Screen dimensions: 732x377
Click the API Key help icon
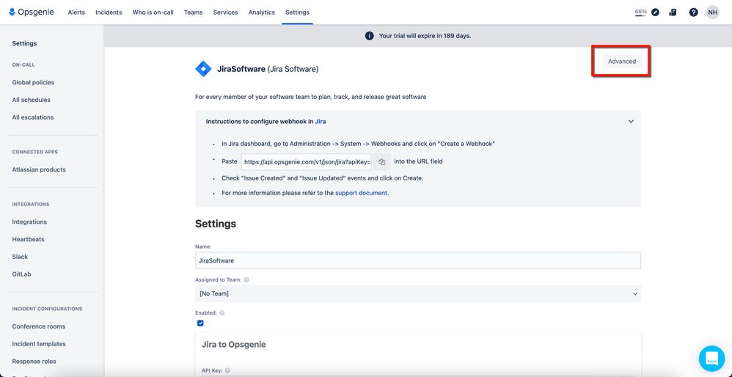pos(227,370)
